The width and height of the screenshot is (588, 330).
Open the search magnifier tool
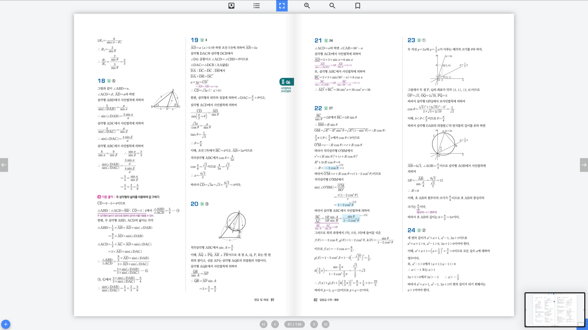click(x=332, y=5)
